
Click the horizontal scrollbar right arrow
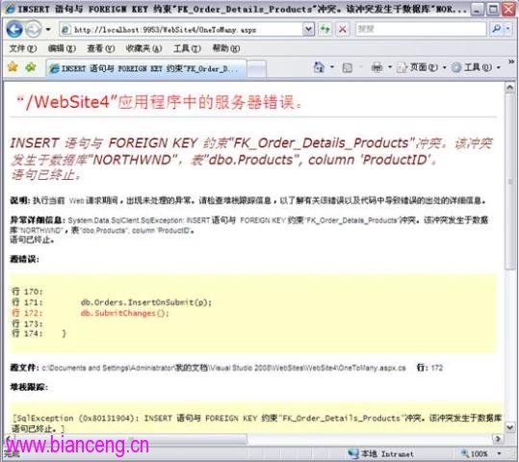497,439
